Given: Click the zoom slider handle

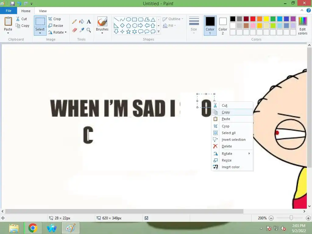Looking at the screenshot, I should click(x=291, y=218).
